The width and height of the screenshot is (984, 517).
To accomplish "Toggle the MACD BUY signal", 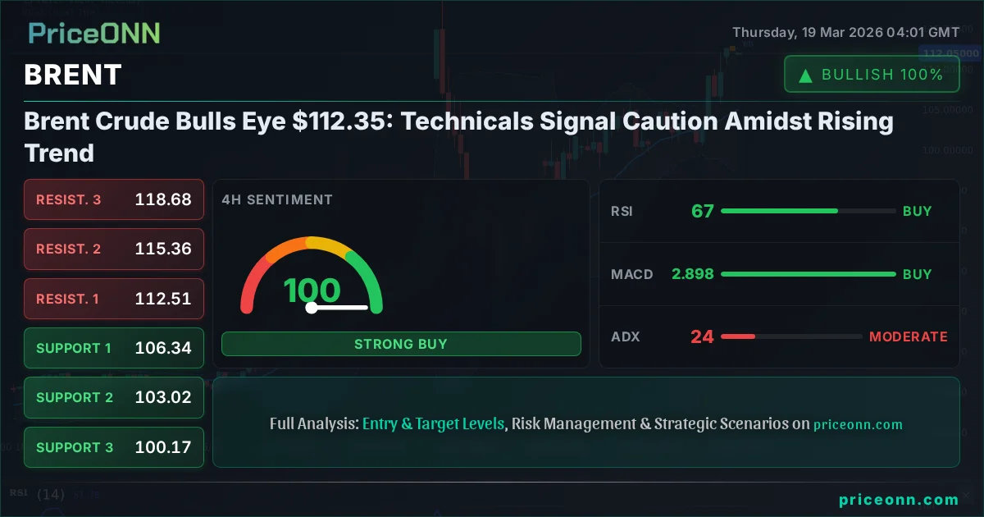I will pos(918,274).
